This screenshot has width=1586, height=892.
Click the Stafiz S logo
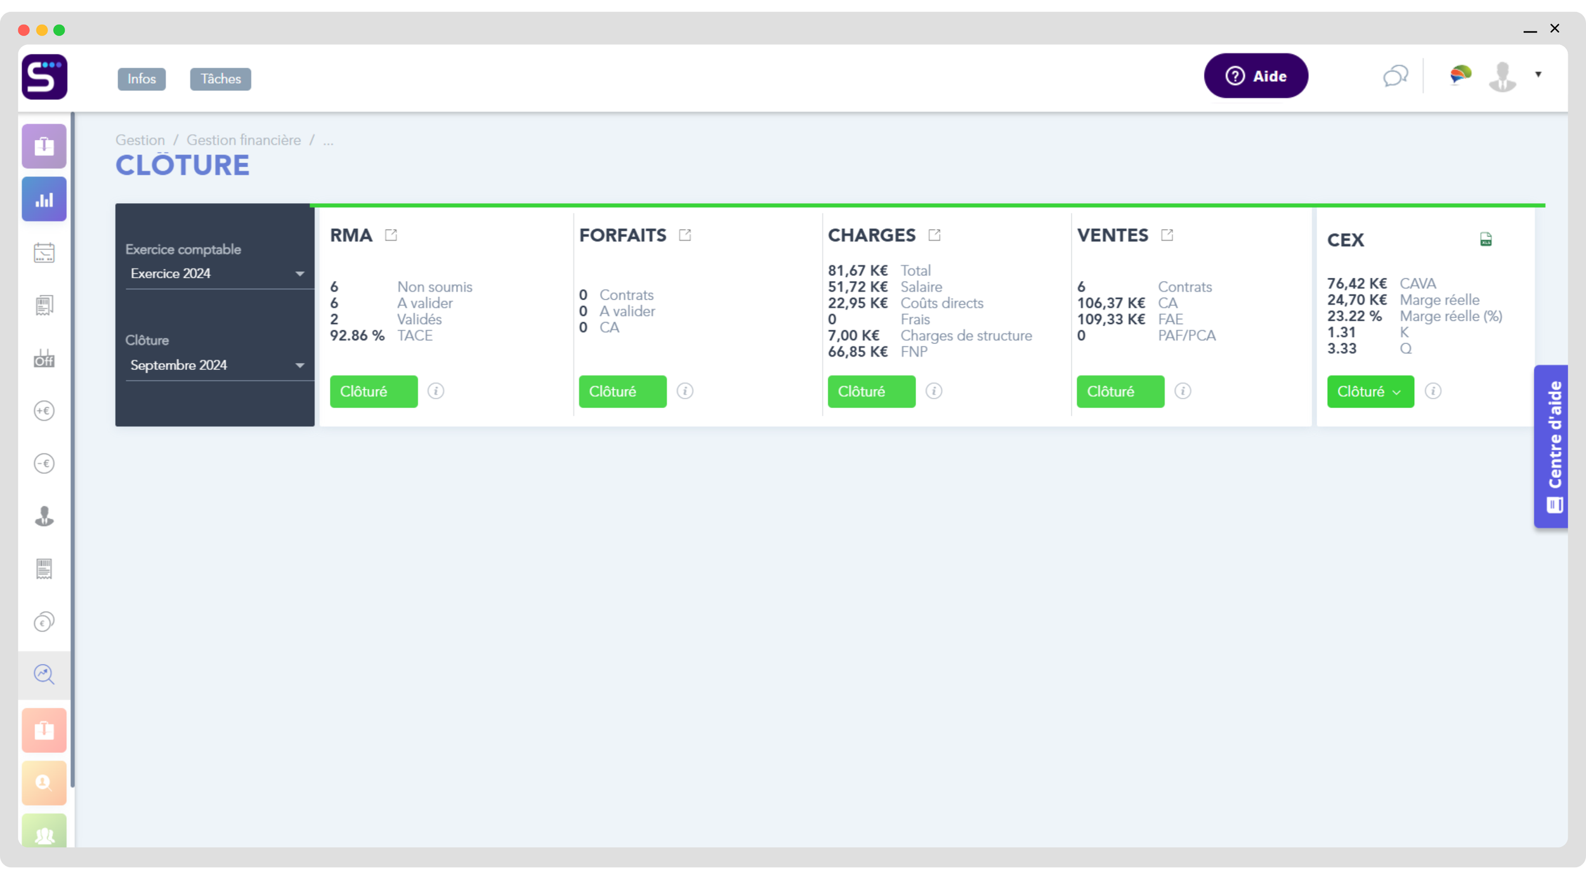(44, 77)
